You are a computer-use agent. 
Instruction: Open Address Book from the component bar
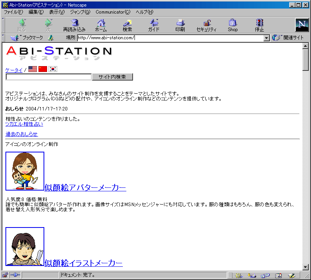[278, 275]
